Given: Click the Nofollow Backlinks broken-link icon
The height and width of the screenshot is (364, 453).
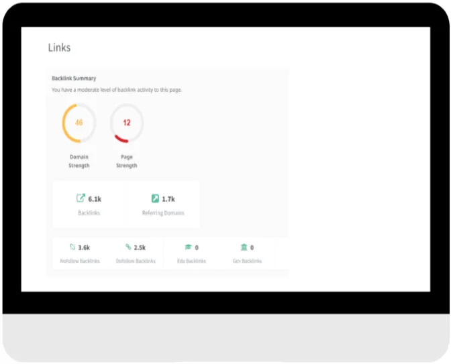Looking at the screenshot, I should pos(72,247).
